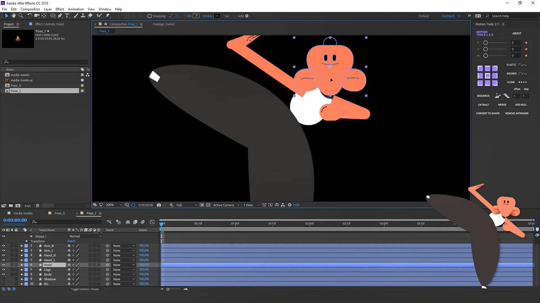The width and height of the screenshot is (540, 303).
Task: Select the Unified Camera tool
Action: click(x=37, y=16)
